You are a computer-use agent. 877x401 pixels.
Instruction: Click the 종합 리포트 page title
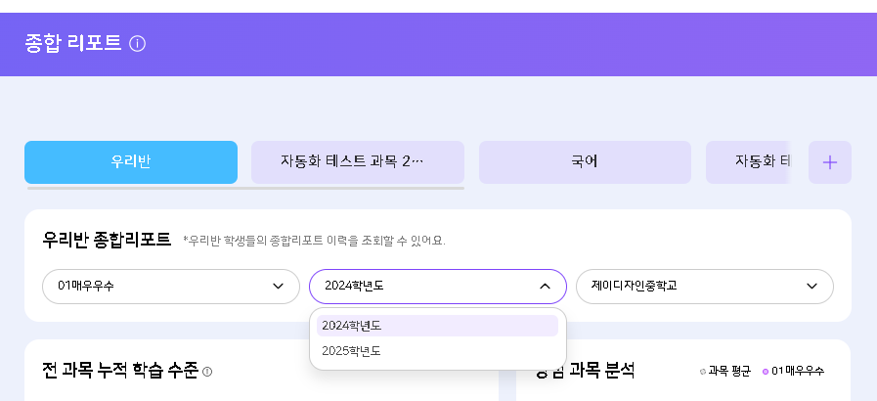pos(73,43)
